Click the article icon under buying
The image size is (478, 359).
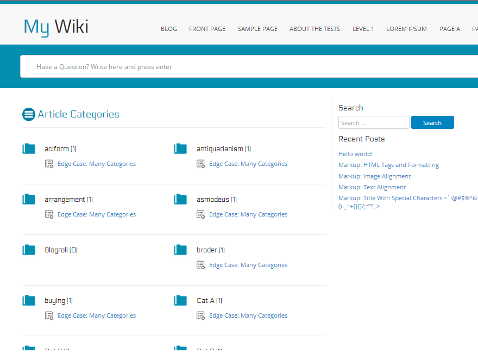49,315
